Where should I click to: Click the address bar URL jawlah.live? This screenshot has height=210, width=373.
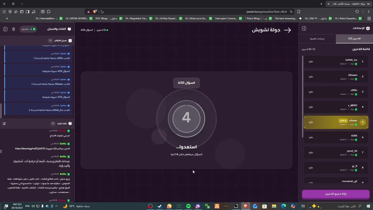(266, 12)
